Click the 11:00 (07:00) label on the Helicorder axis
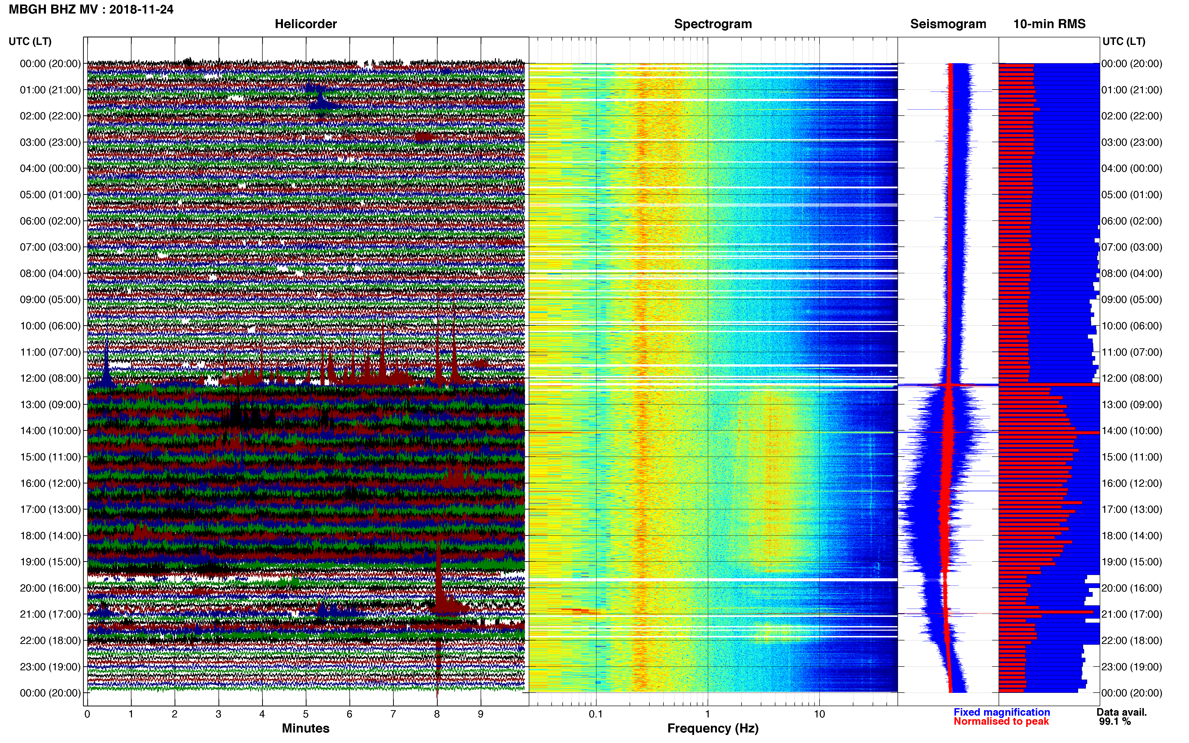This screenshot has height=743, width=1189. 50,352
